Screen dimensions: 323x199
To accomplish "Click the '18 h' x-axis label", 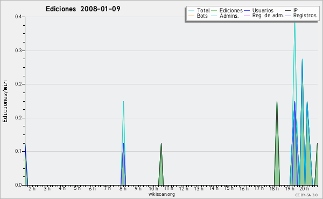I will pyautogui.click(x=275, y=189).
